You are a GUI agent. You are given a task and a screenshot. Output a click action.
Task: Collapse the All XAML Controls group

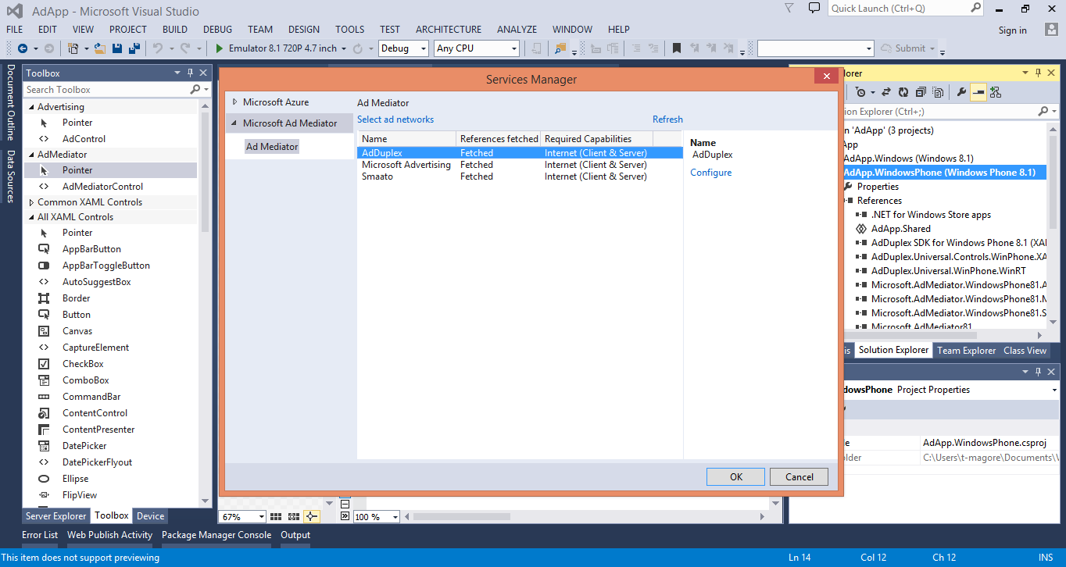31,217
